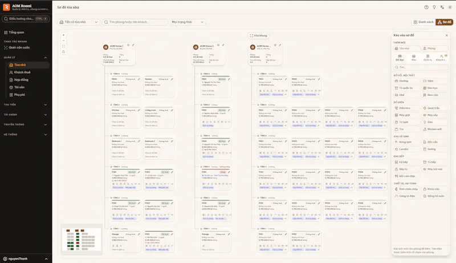Image resolution: width=456 pixels, height=263 pixels.
Task: Edit the Garden room card
Action: 172,79
